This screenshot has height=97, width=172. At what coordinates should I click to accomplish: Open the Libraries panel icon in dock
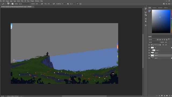click(146, 25)
